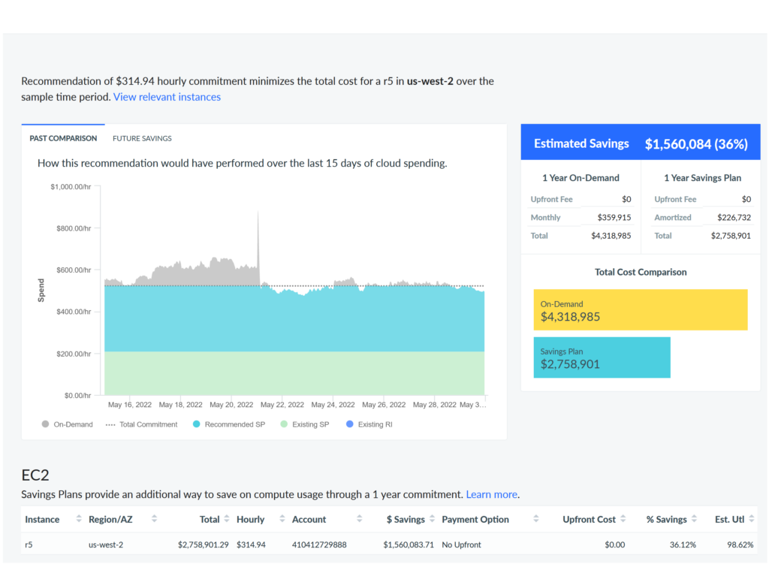Click the Total column sort icon
This screenshot has width=769, height=564.
(x=226, y=519)
